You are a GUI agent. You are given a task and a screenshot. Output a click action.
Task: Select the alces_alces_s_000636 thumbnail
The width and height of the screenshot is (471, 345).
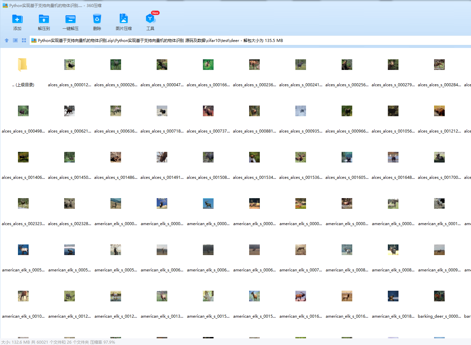[116, 111]
